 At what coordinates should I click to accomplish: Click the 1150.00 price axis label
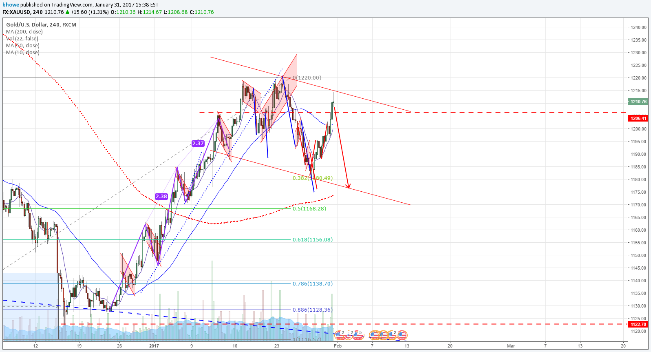coord(638,255)
